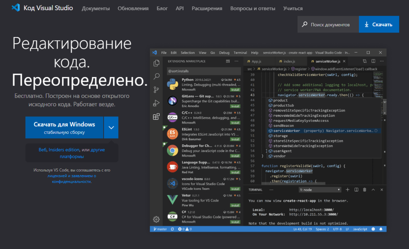
Task: Open the panel ellipsis next to TERMINAL
Action: (x=272, y=190)
